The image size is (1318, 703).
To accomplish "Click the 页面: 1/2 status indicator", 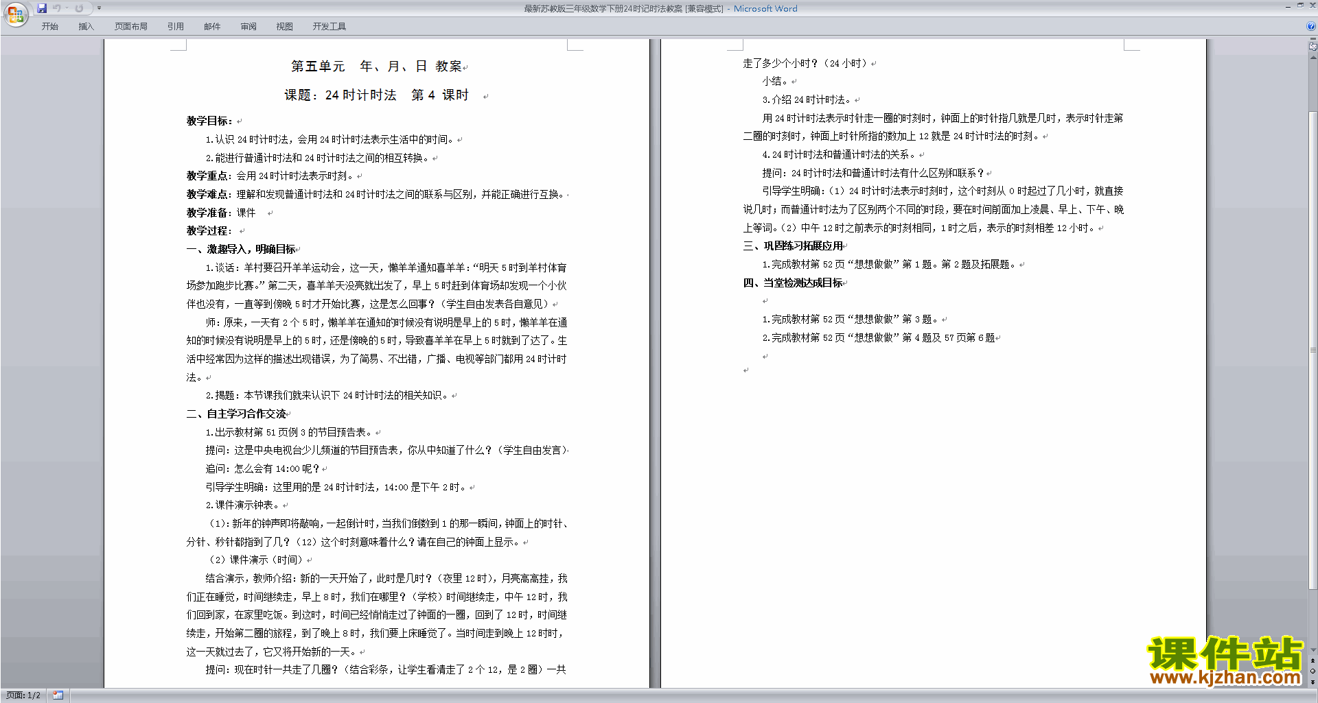I will (x=23, y=695).
